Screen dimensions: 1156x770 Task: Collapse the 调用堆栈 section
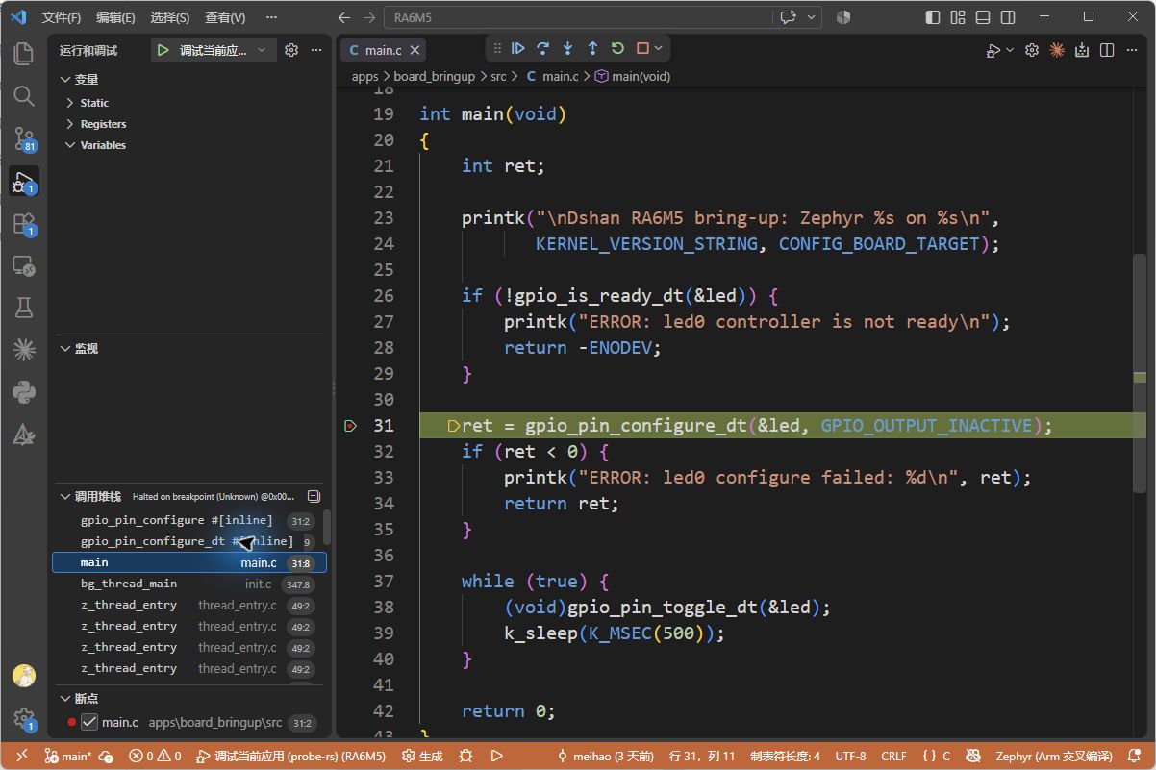click(x=98, y=496)
